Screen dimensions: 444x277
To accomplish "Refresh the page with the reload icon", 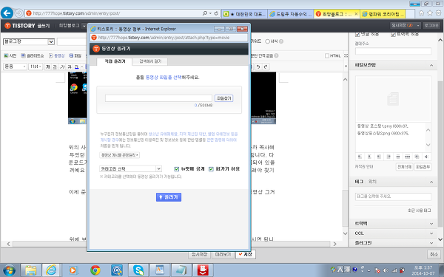I will coord(216,13).
